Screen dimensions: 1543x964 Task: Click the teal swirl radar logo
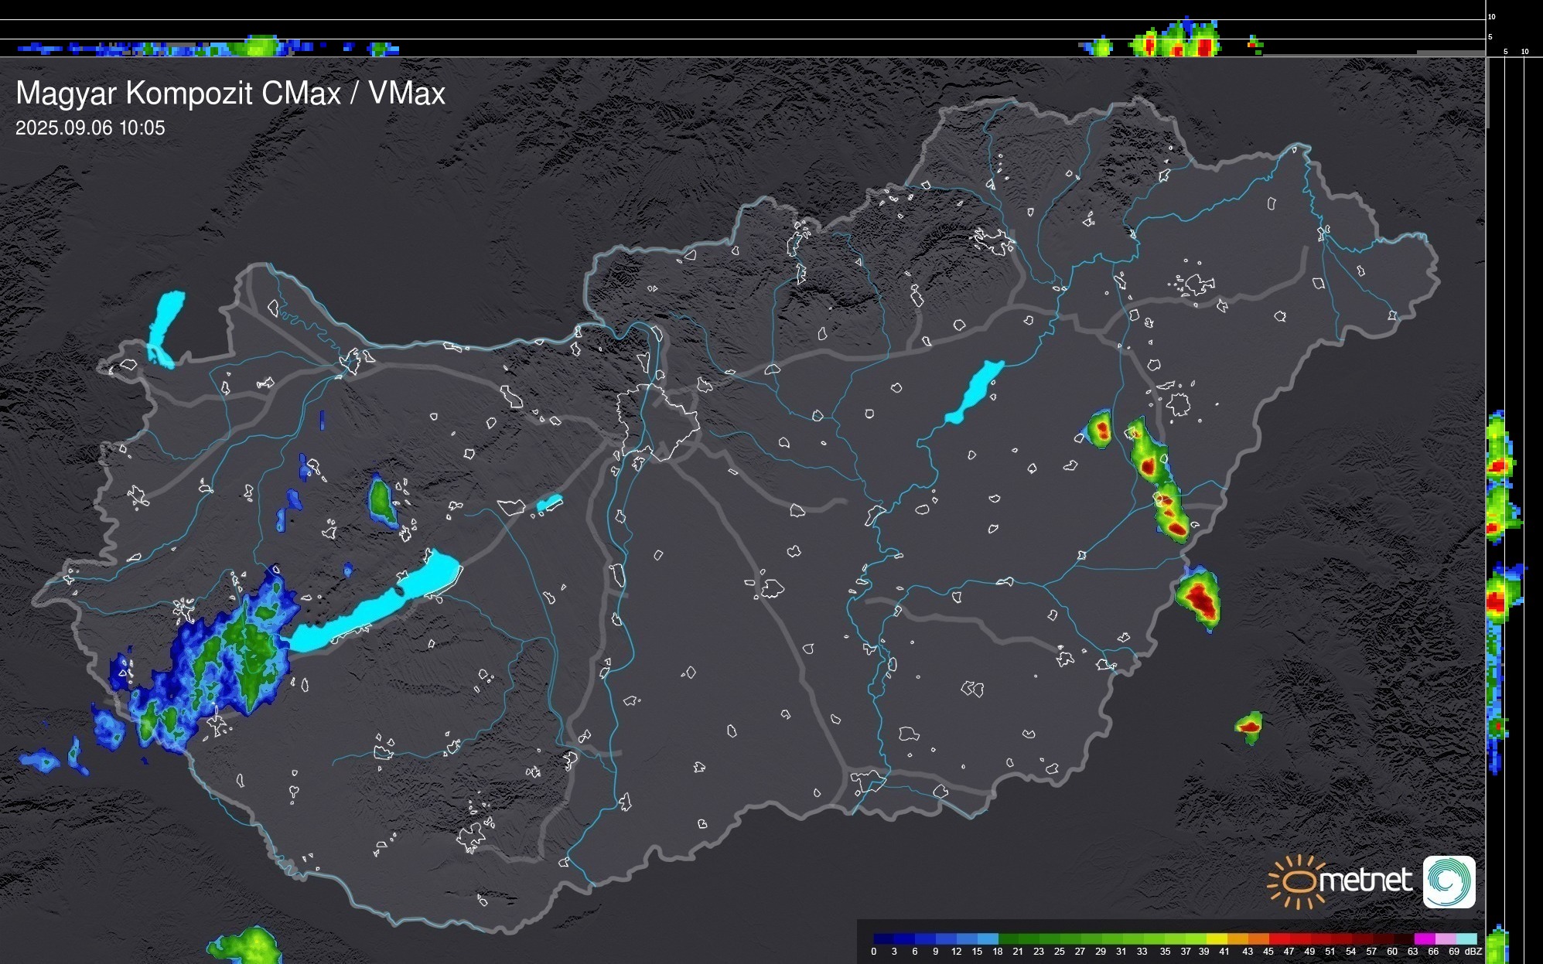click(x=1449, y=881)
